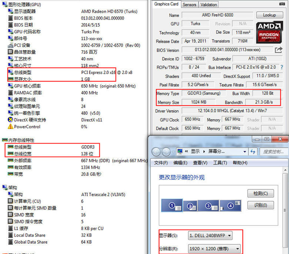The height and width of the screenshot is (254, 289).
Task: Select monitor 2 thumbnail
Action: (190, 206)
